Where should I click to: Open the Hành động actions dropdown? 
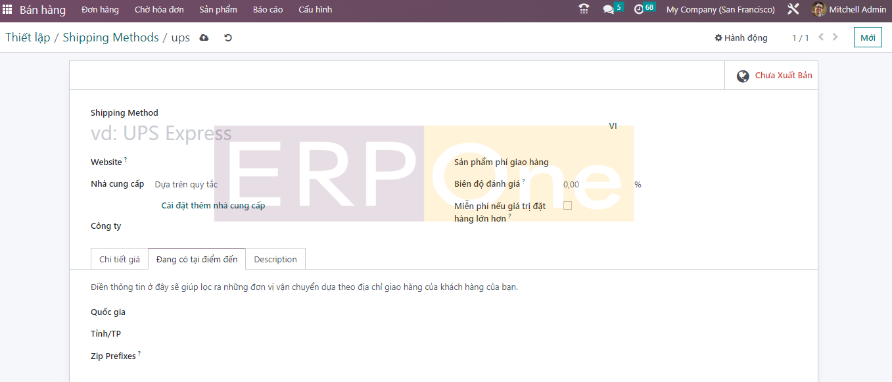click(741, 37)
